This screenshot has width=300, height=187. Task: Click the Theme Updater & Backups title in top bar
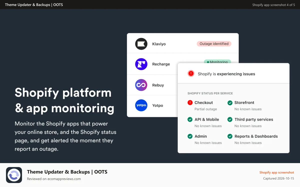point(34,5)
